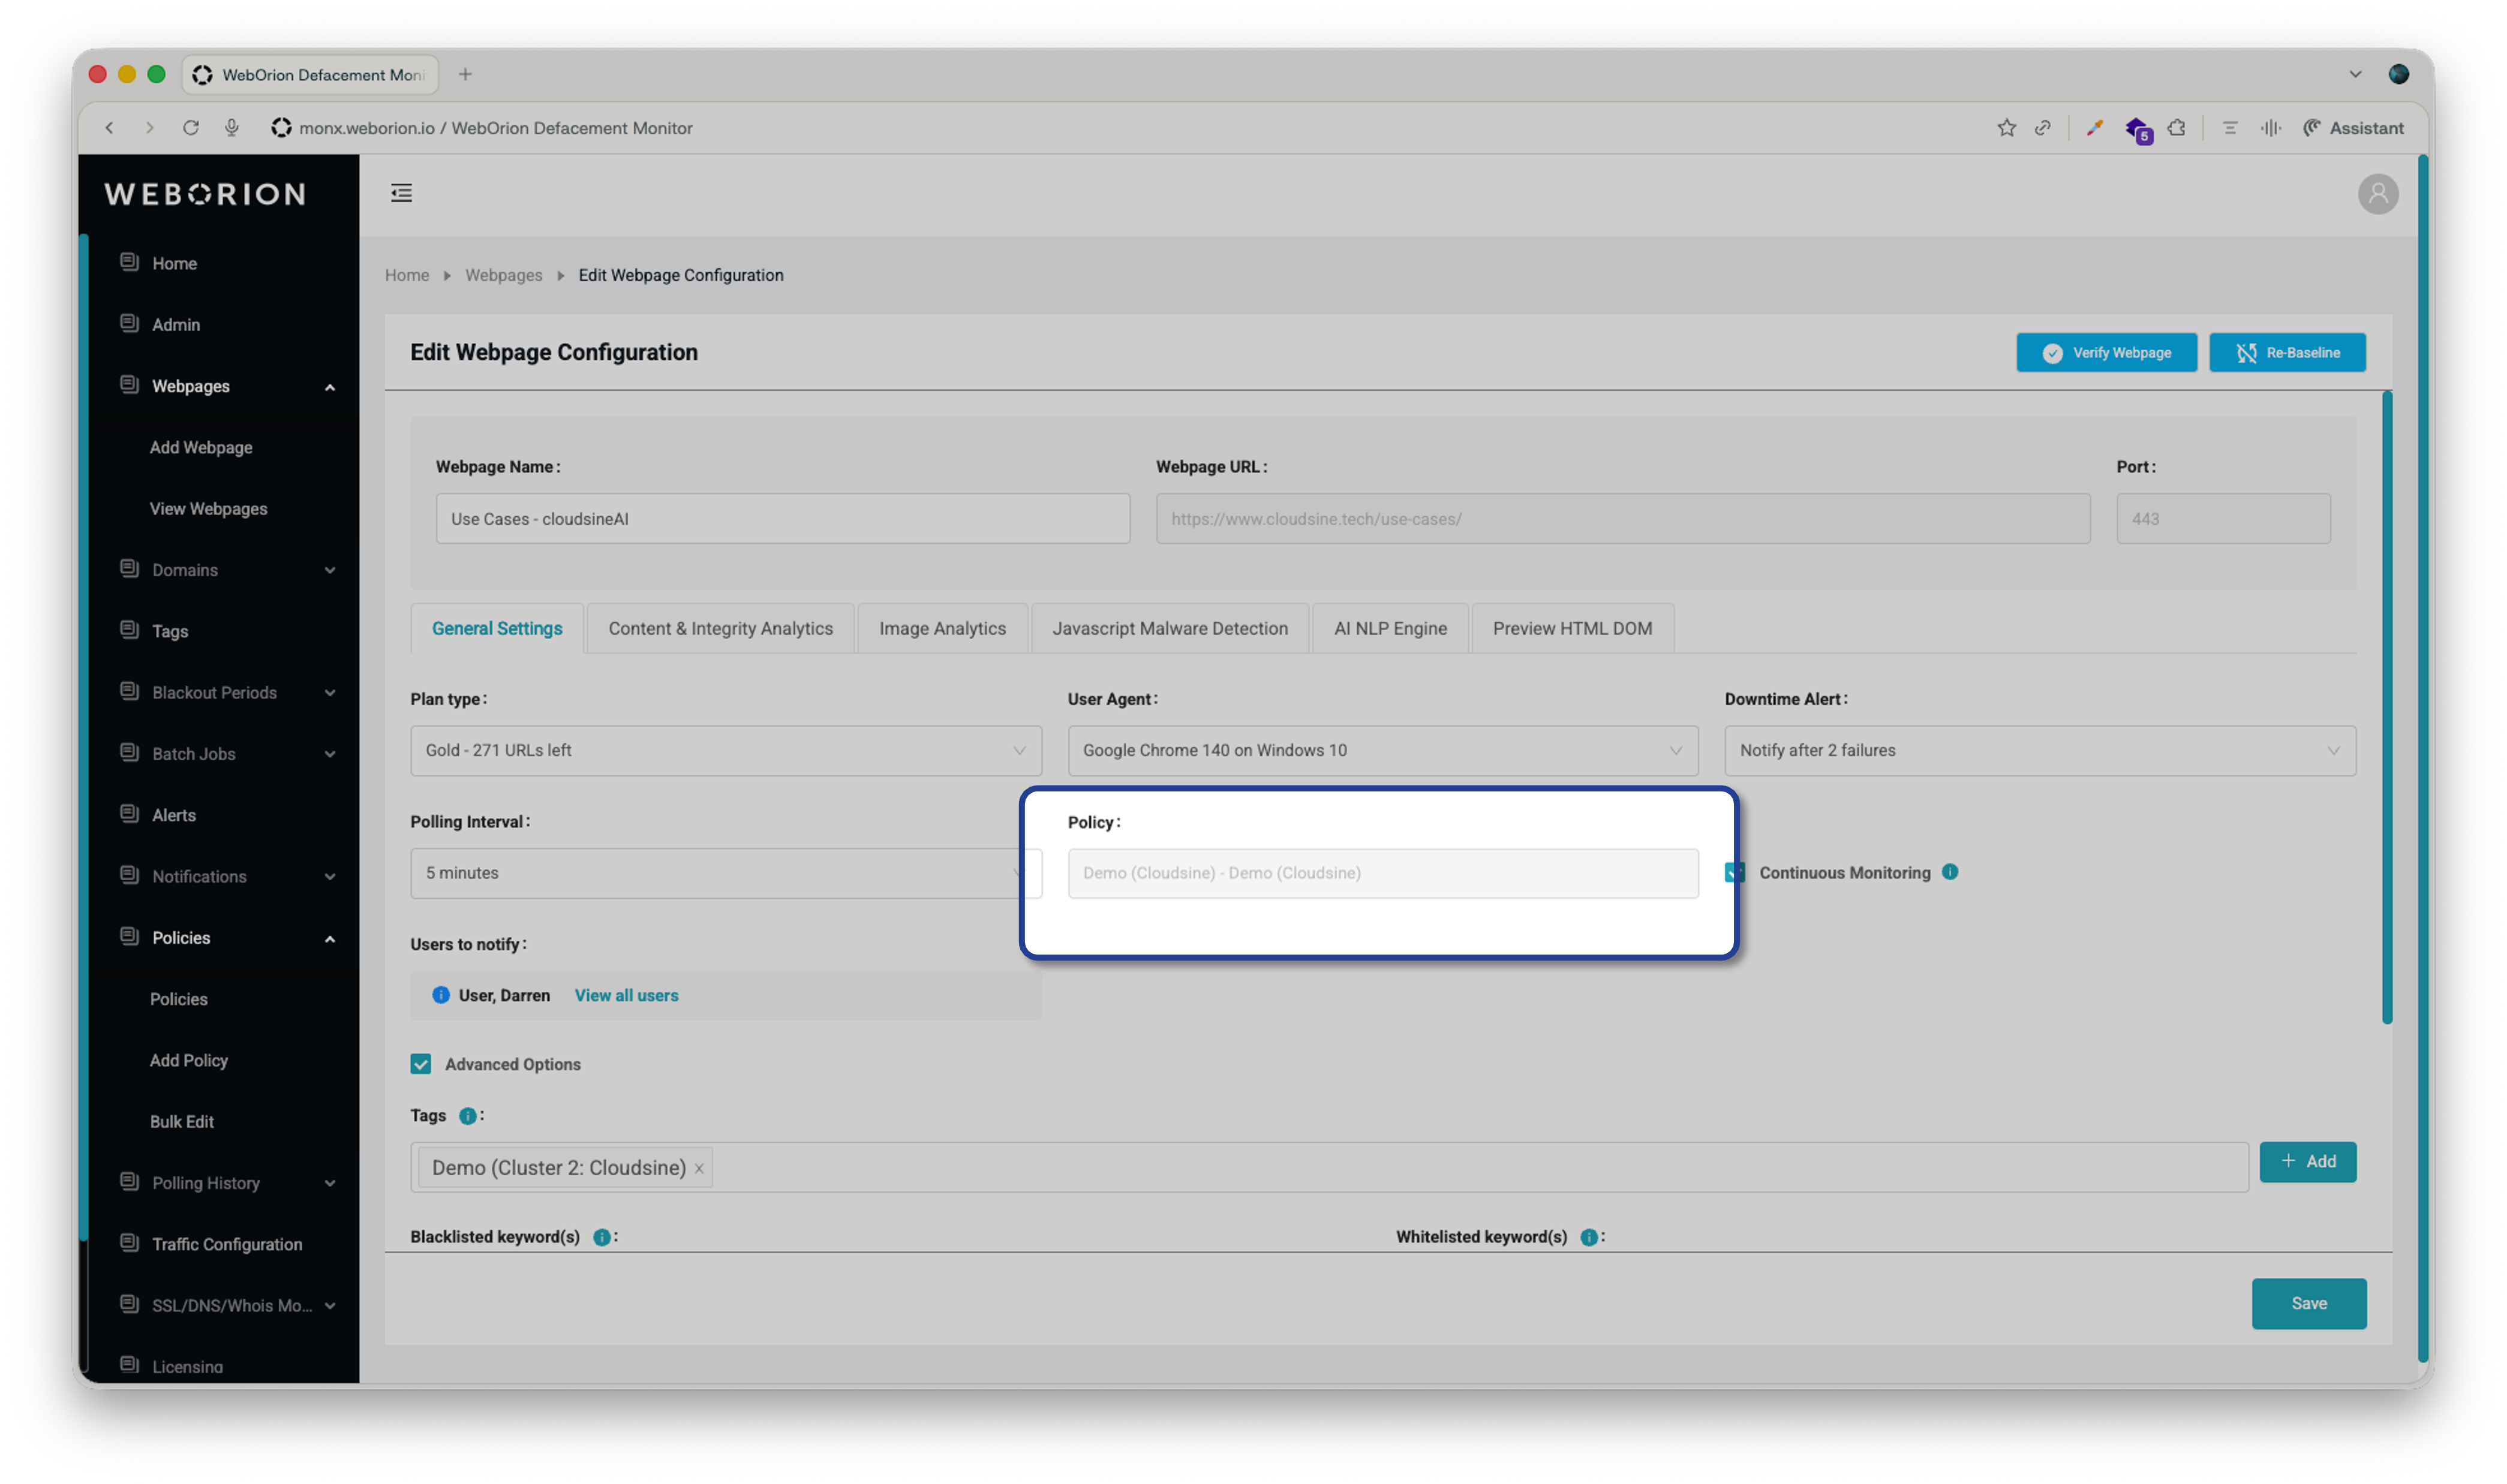Open the Preview HTML DOM tab
Screen dimensions: 2507x1484
coord(1572,628)
